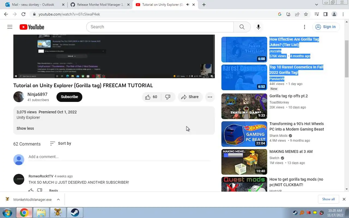
Task: Open Quest mods gorilla tag thumbnail
Action: [244, 184]
